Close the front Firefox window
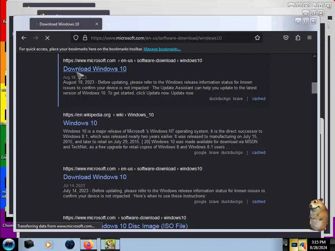 pyautogui.click(x=313, y=21)
